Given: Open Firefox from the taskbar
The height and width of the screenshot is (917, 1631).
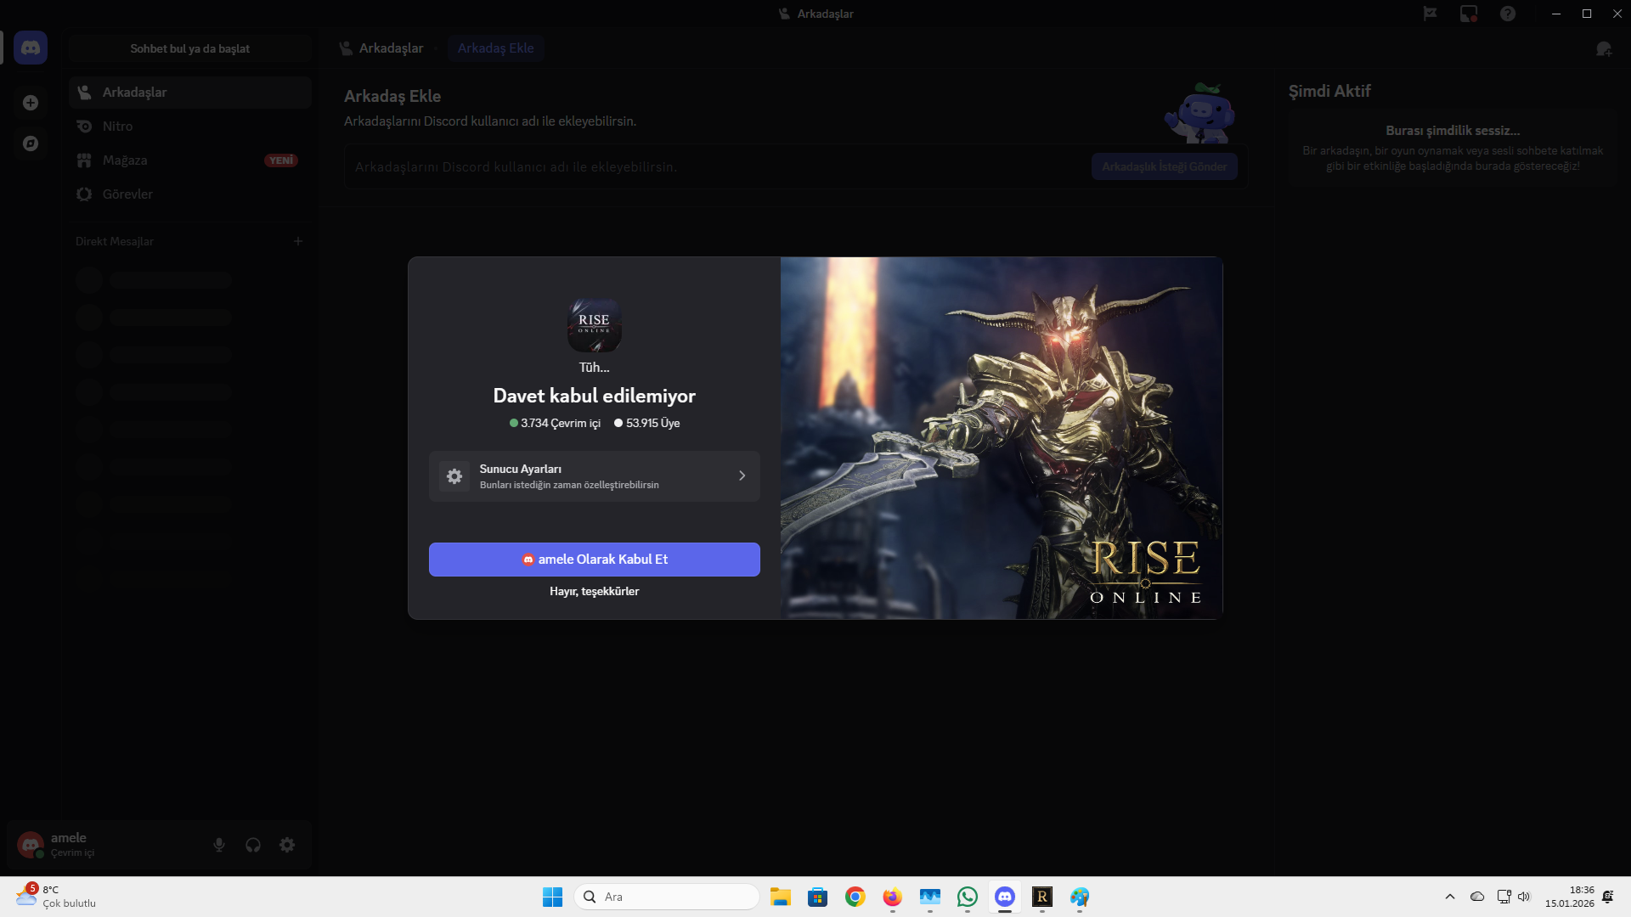Looking at the screenshot, I should (892, 897).
